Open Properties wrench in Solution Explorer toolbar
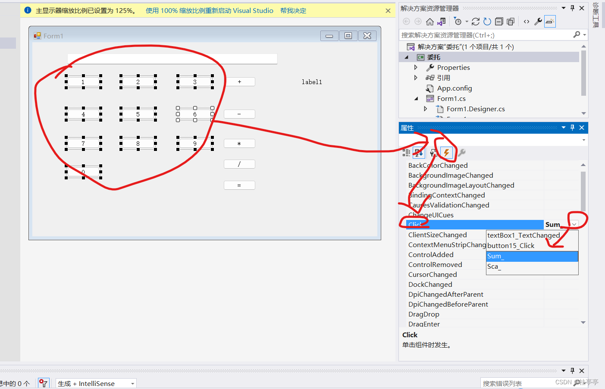This screenshot has height=389, width=605. 538,22
